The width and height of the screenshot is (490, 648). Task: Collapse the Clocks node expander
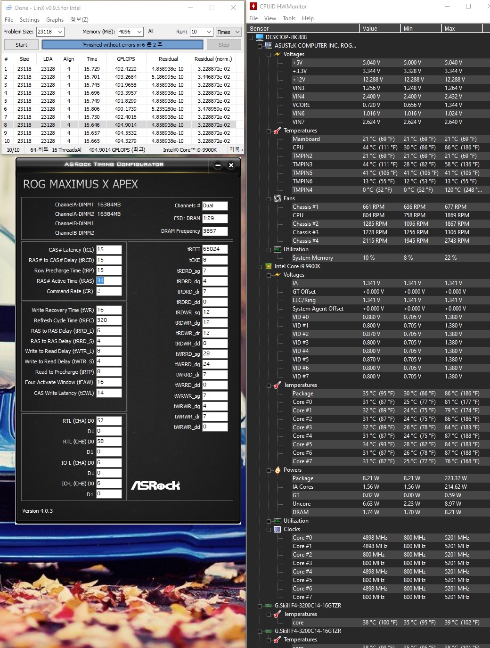269,529
